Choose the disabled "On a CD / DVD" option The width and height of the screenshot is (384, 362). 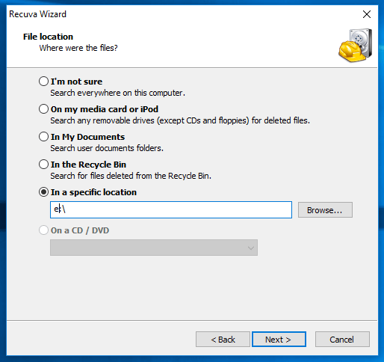coord(43,230)
